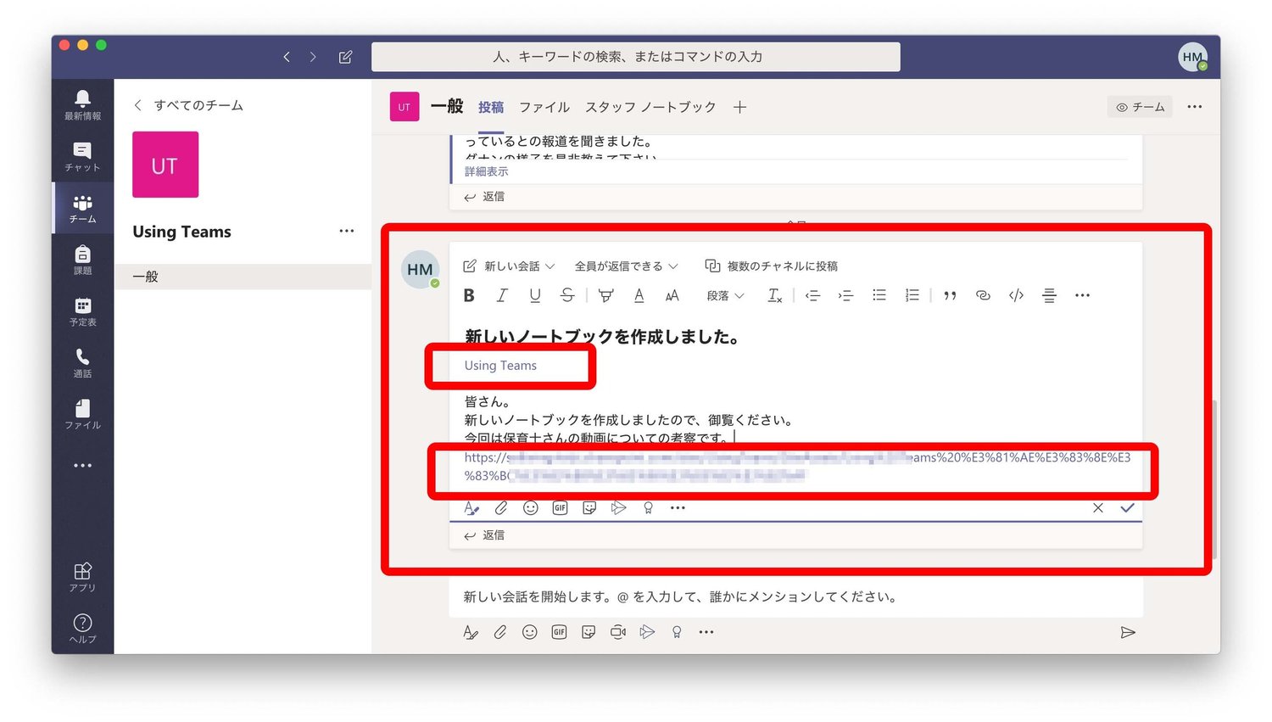
Task: Open the 段落 paragraph style dropdown
Action: (725, 295)
